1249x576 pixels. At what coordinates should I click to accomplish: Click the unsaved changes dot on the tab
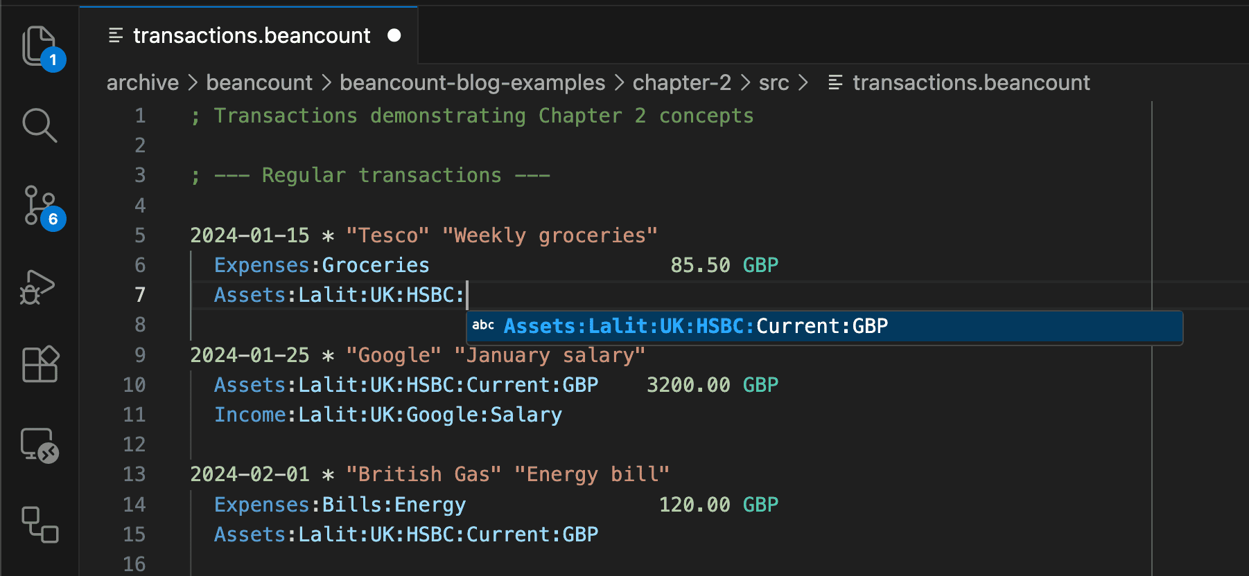coord(394,35)
